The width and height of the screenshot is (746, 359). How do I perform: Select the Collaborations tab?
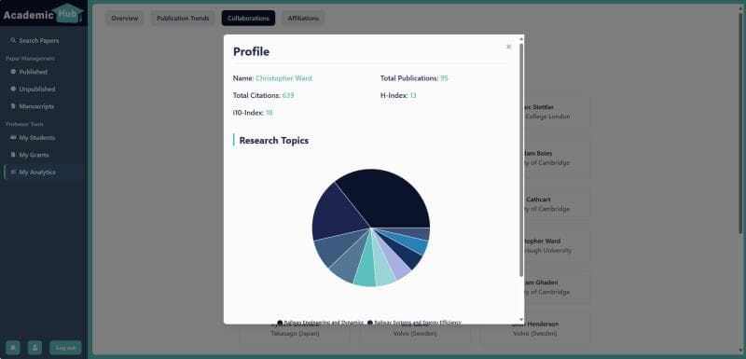(x=248, y=18)
